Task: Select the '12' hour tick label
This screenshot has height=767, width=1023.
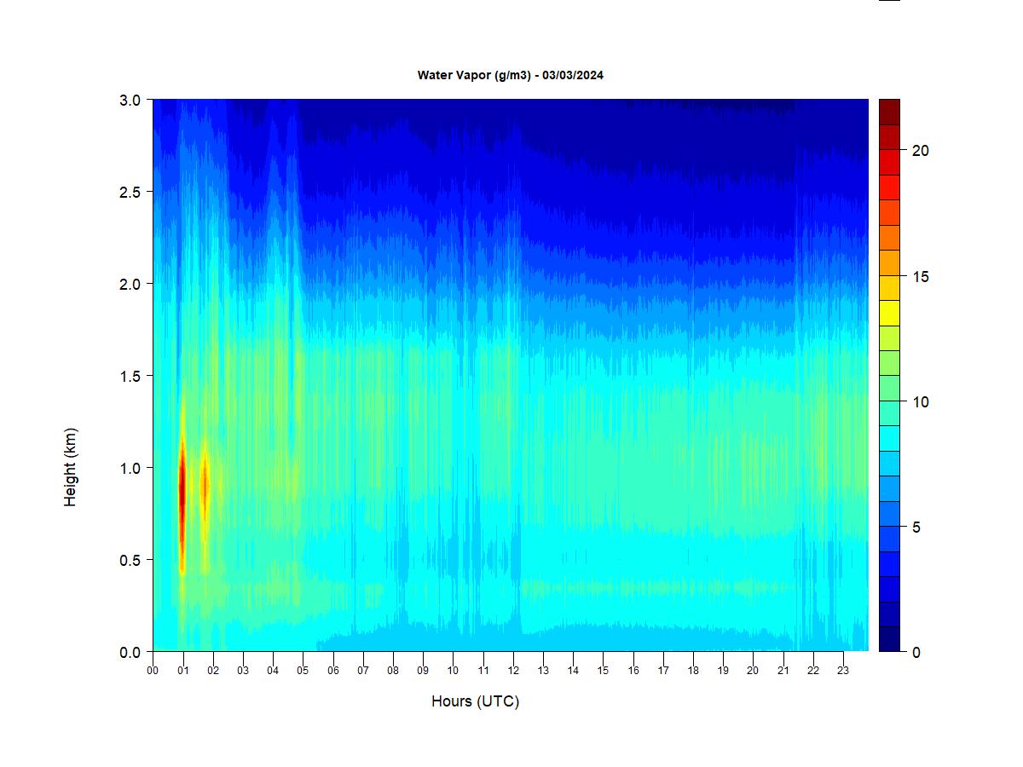Action: click(x=513, y=670)
